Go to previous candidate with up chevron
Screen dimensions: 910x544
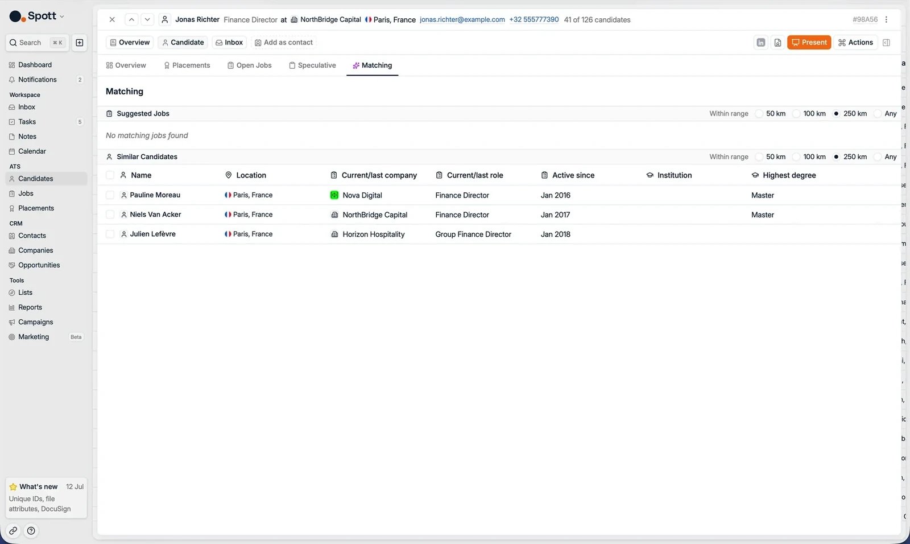point(131,19)
